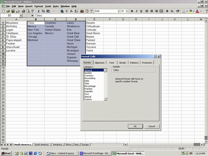This screenshot has width=208, height=156.
Task: Expand more buttons on Formatting toolbar
Action: click(x=207, y=11)
